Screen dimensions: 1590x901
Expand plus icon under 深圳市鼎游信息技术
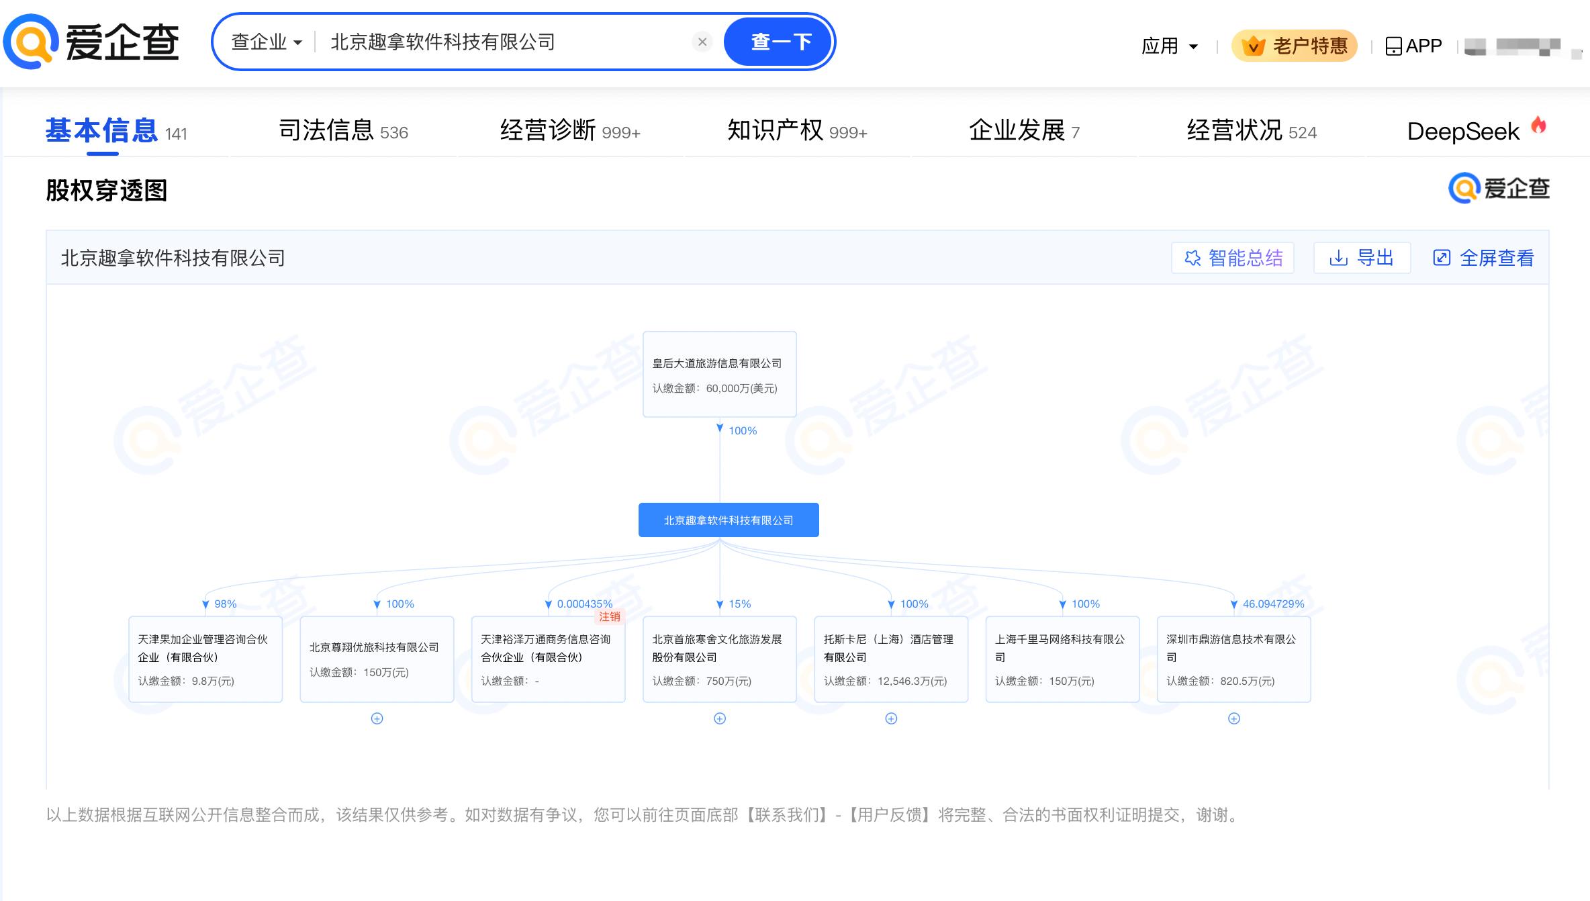(1234, 718)
